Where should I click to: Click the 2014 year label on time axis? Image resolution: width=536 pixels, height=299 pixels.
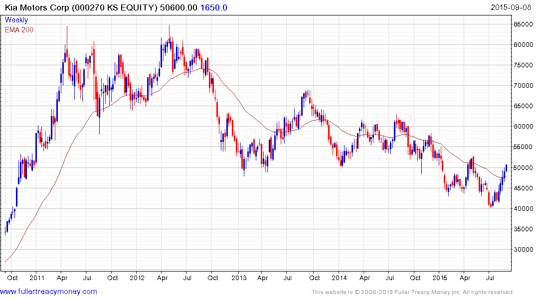339,278
